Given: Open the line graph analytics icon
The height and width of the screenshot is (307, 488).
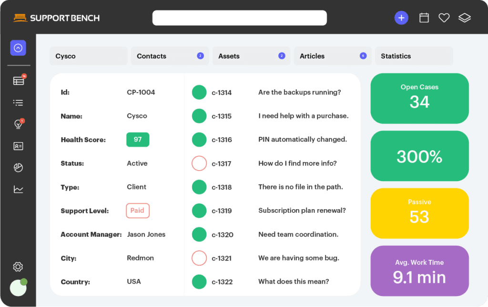Looking at the screenshot, I should pos(18,190).
